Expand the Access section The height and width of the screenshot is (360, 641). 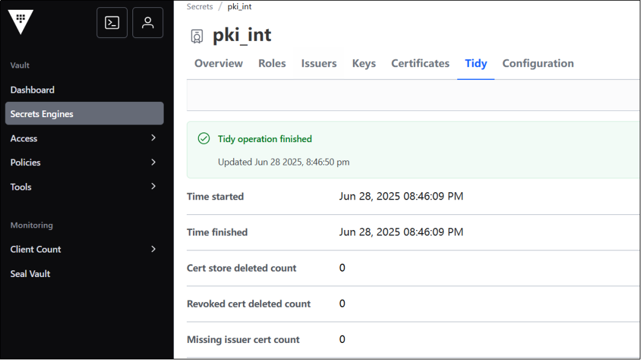[24, 138]
